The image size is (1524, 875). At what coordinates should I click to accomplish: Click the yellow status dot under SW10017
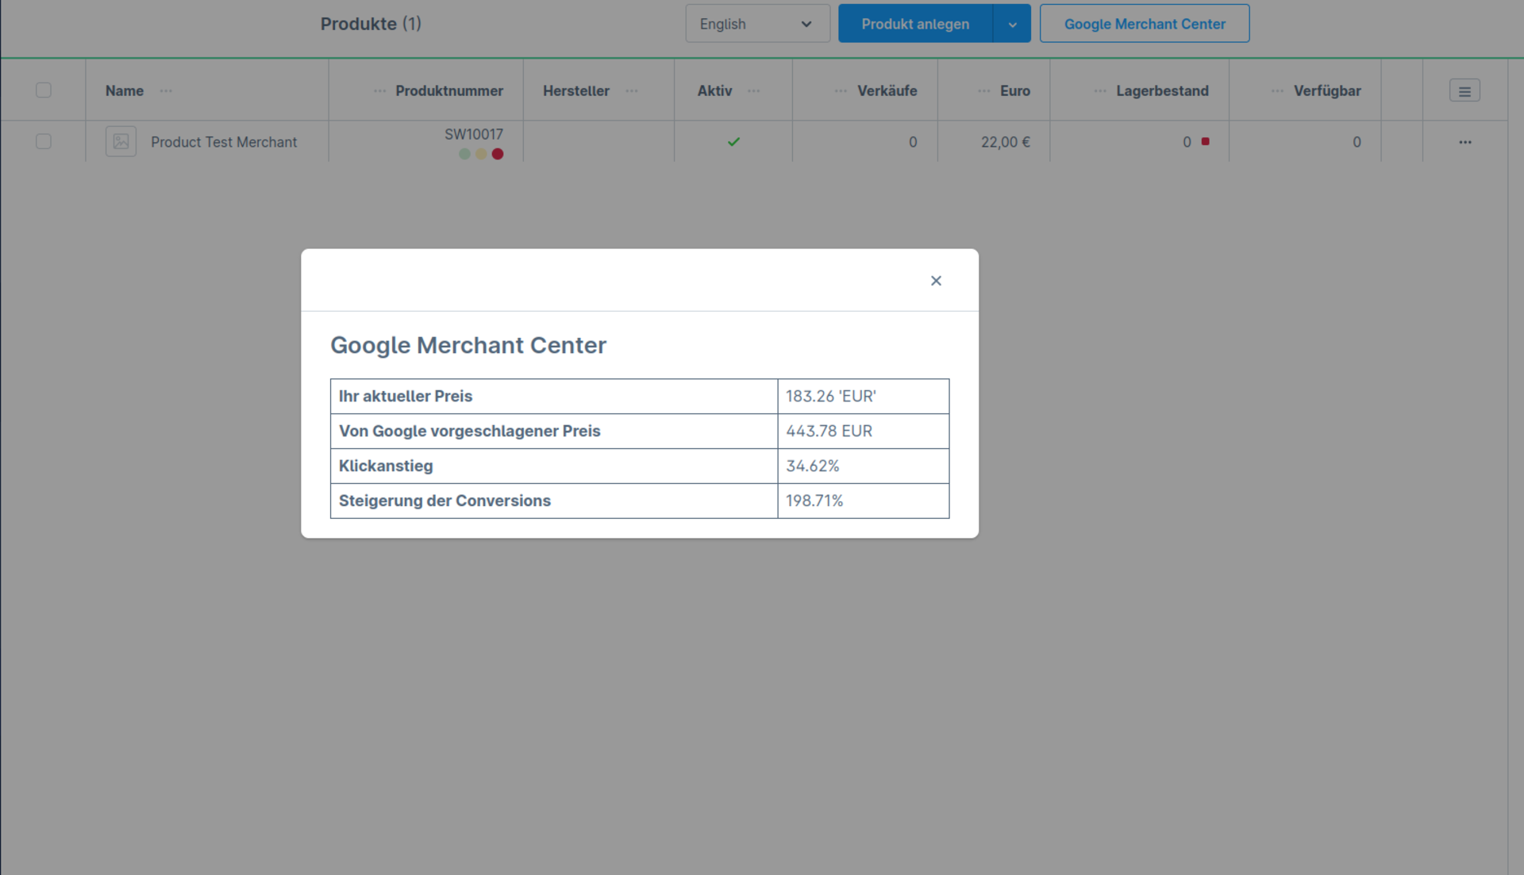point(481,154)
